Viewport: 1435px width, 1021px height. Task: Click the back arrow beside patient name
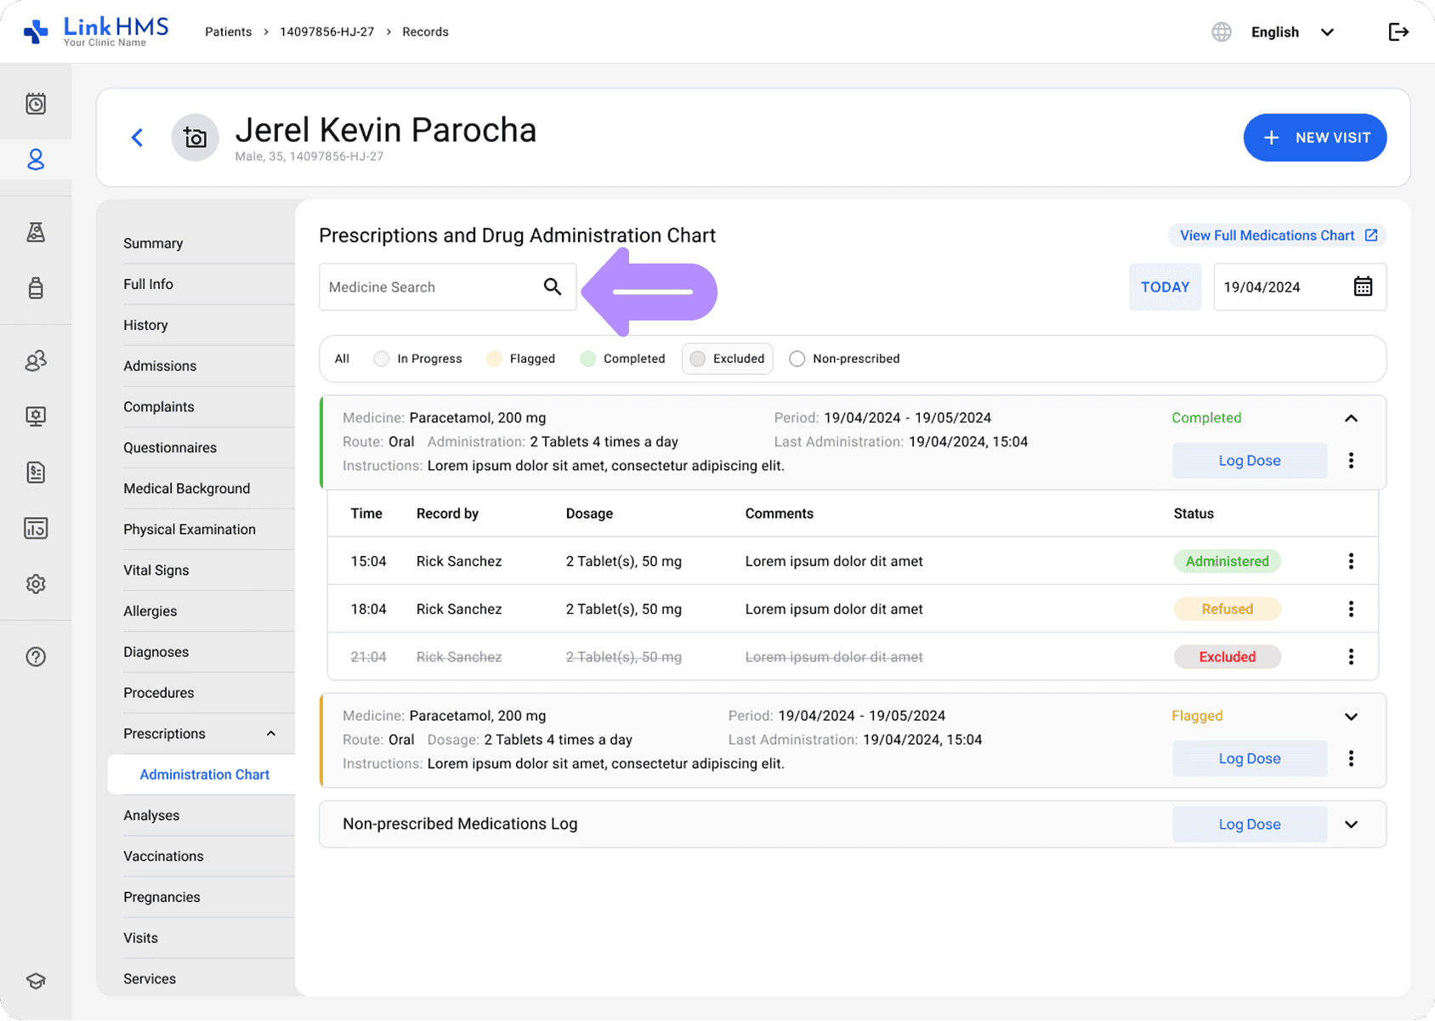(x=137, y=138)
